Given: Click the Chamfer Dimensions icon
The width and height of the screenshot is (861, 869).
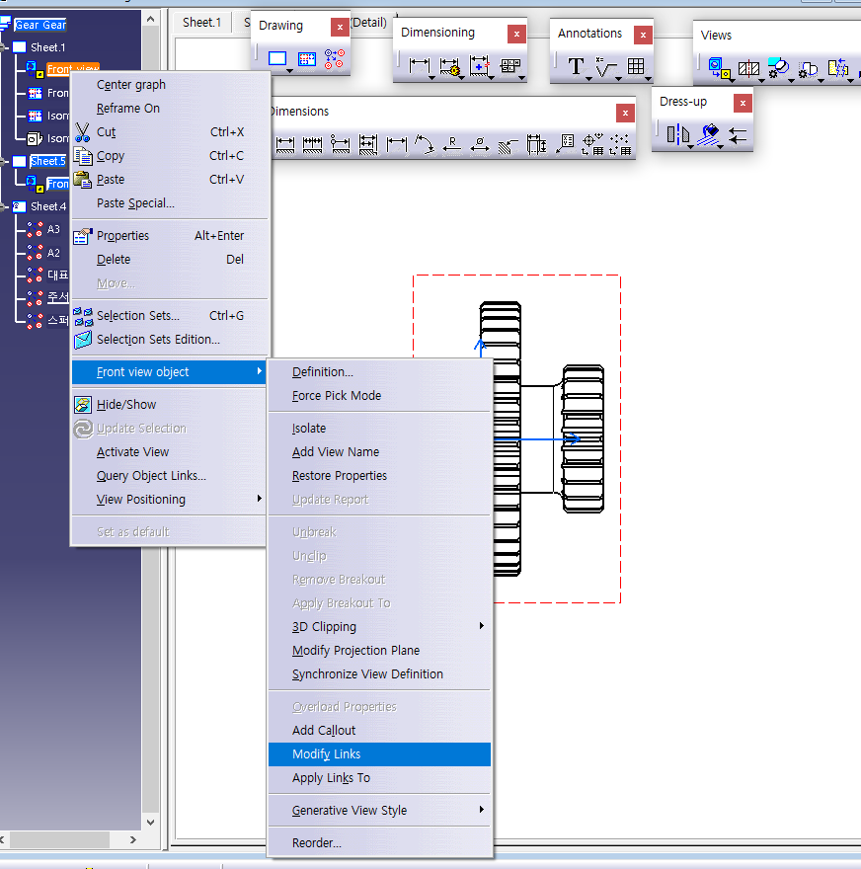Looking at the screenshot, I should tap(508, 145).
